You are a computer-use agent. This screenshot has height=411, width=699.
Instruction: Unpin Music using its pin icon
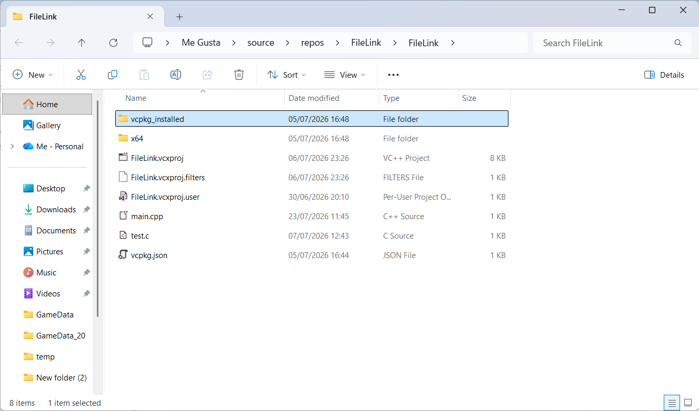point(86,272)
